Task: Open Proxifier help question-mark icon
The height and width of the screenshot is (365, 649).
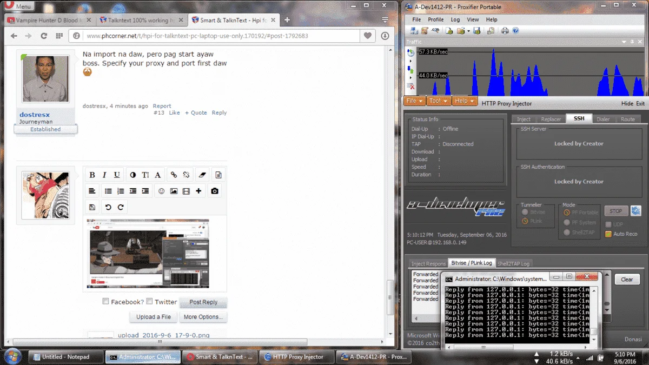Action: point(515,31)
